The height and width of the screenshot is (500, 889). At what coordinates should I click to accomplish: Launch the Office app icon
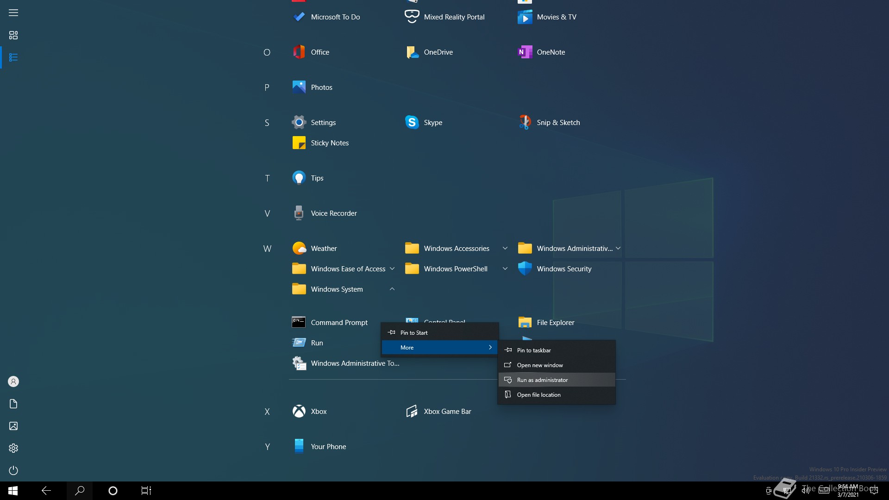(x=299, y=52)
